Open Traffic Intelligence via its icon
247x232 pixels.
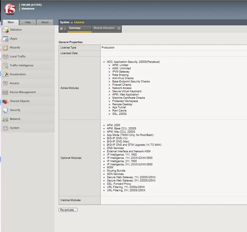[5, 65]
